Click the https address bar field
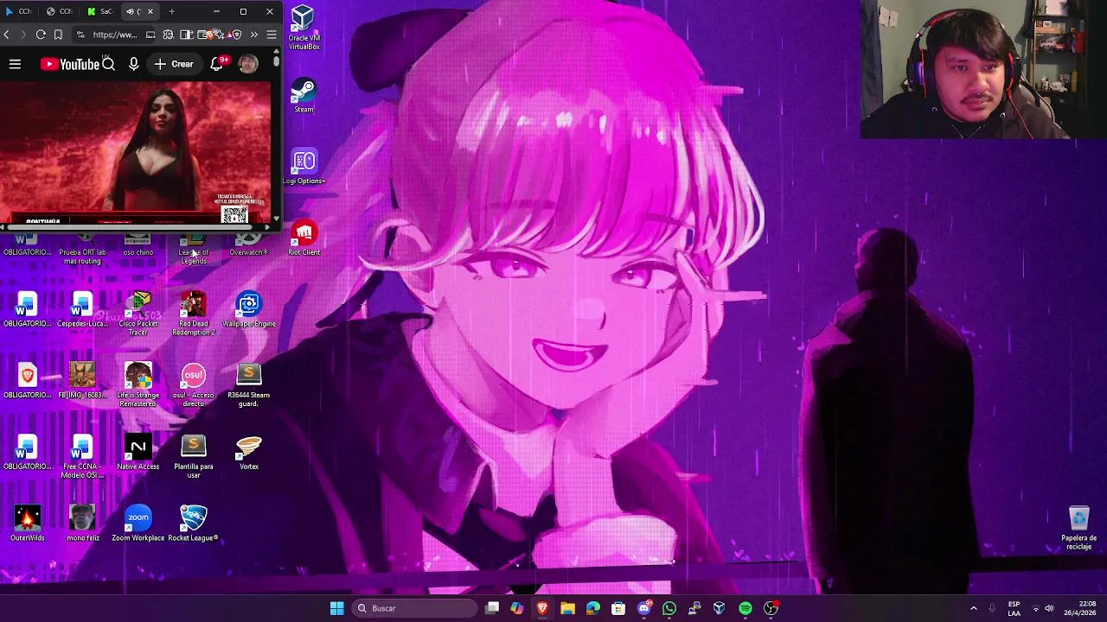This screenshot has height=622, width=1107. (115, 35)
